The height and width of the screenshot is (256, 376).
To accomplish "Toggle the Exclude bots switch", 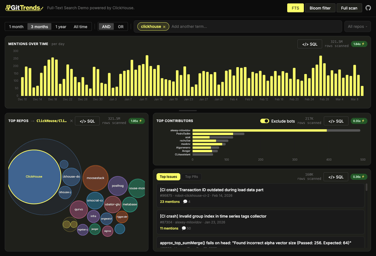I will click(265, 121).
